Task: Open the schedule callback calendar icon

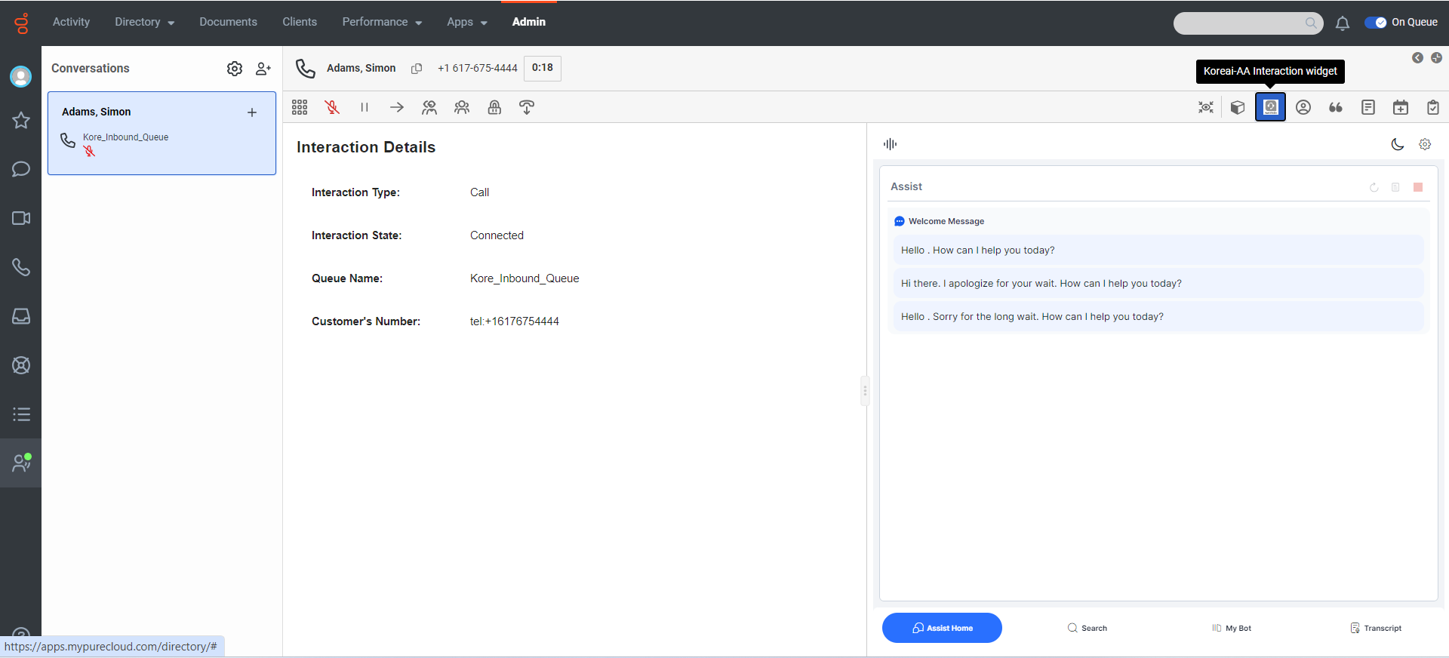Action: tap(1401, 107)
